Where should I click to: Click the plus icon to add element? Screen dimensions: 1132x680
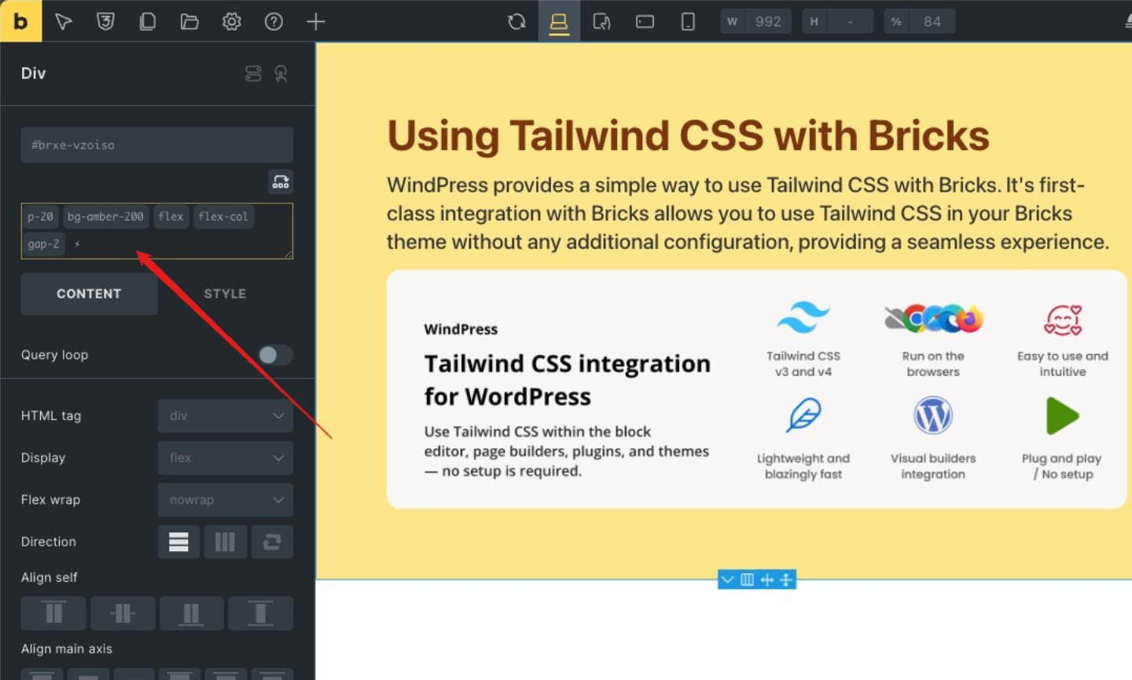(x=316, y=21)
